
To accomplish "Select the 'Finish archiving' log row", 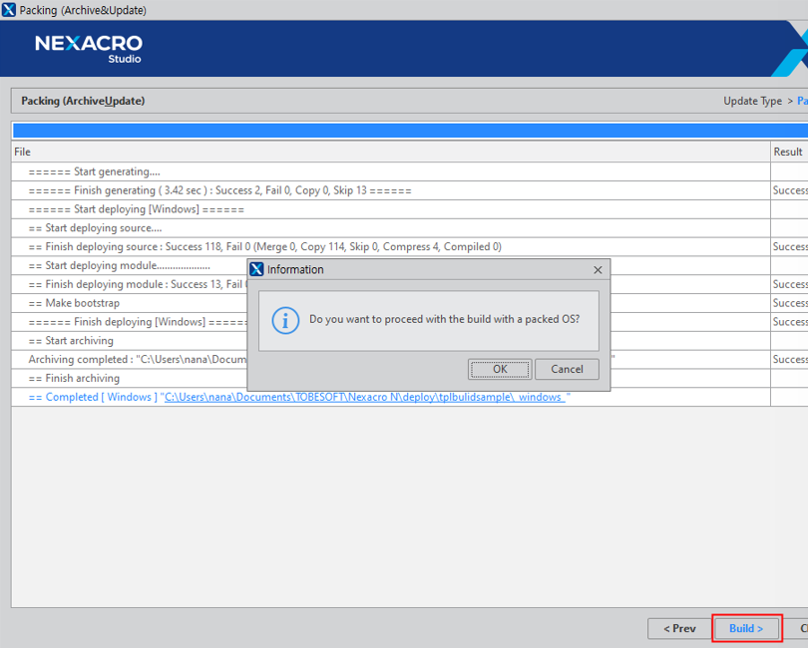I will coord(74,378).
